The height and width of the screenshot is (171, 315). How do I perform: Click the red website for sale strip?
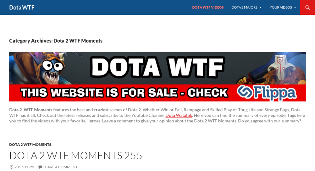pyautogui.click(x=157, y=93)
